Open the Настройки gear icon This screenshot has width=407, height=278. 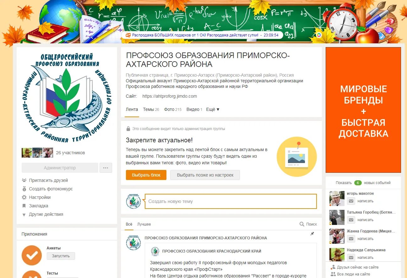point(24,197)
